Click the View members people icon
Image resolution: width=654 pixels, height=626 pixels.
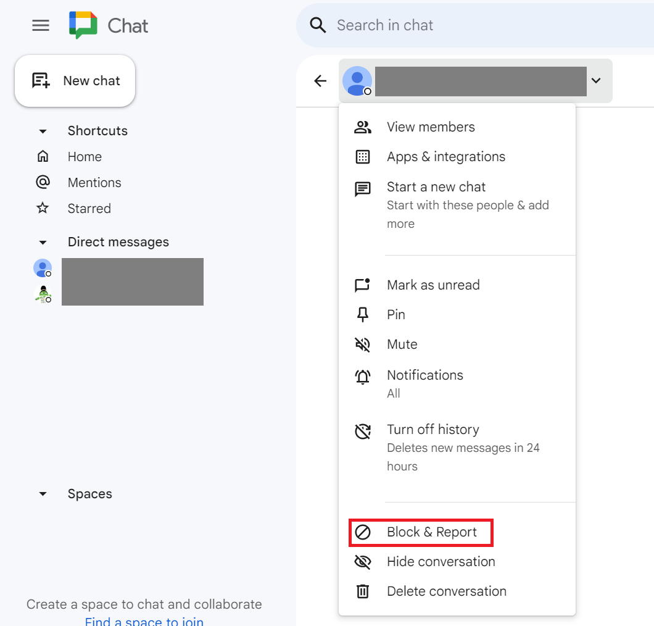(x=362, y=127)
